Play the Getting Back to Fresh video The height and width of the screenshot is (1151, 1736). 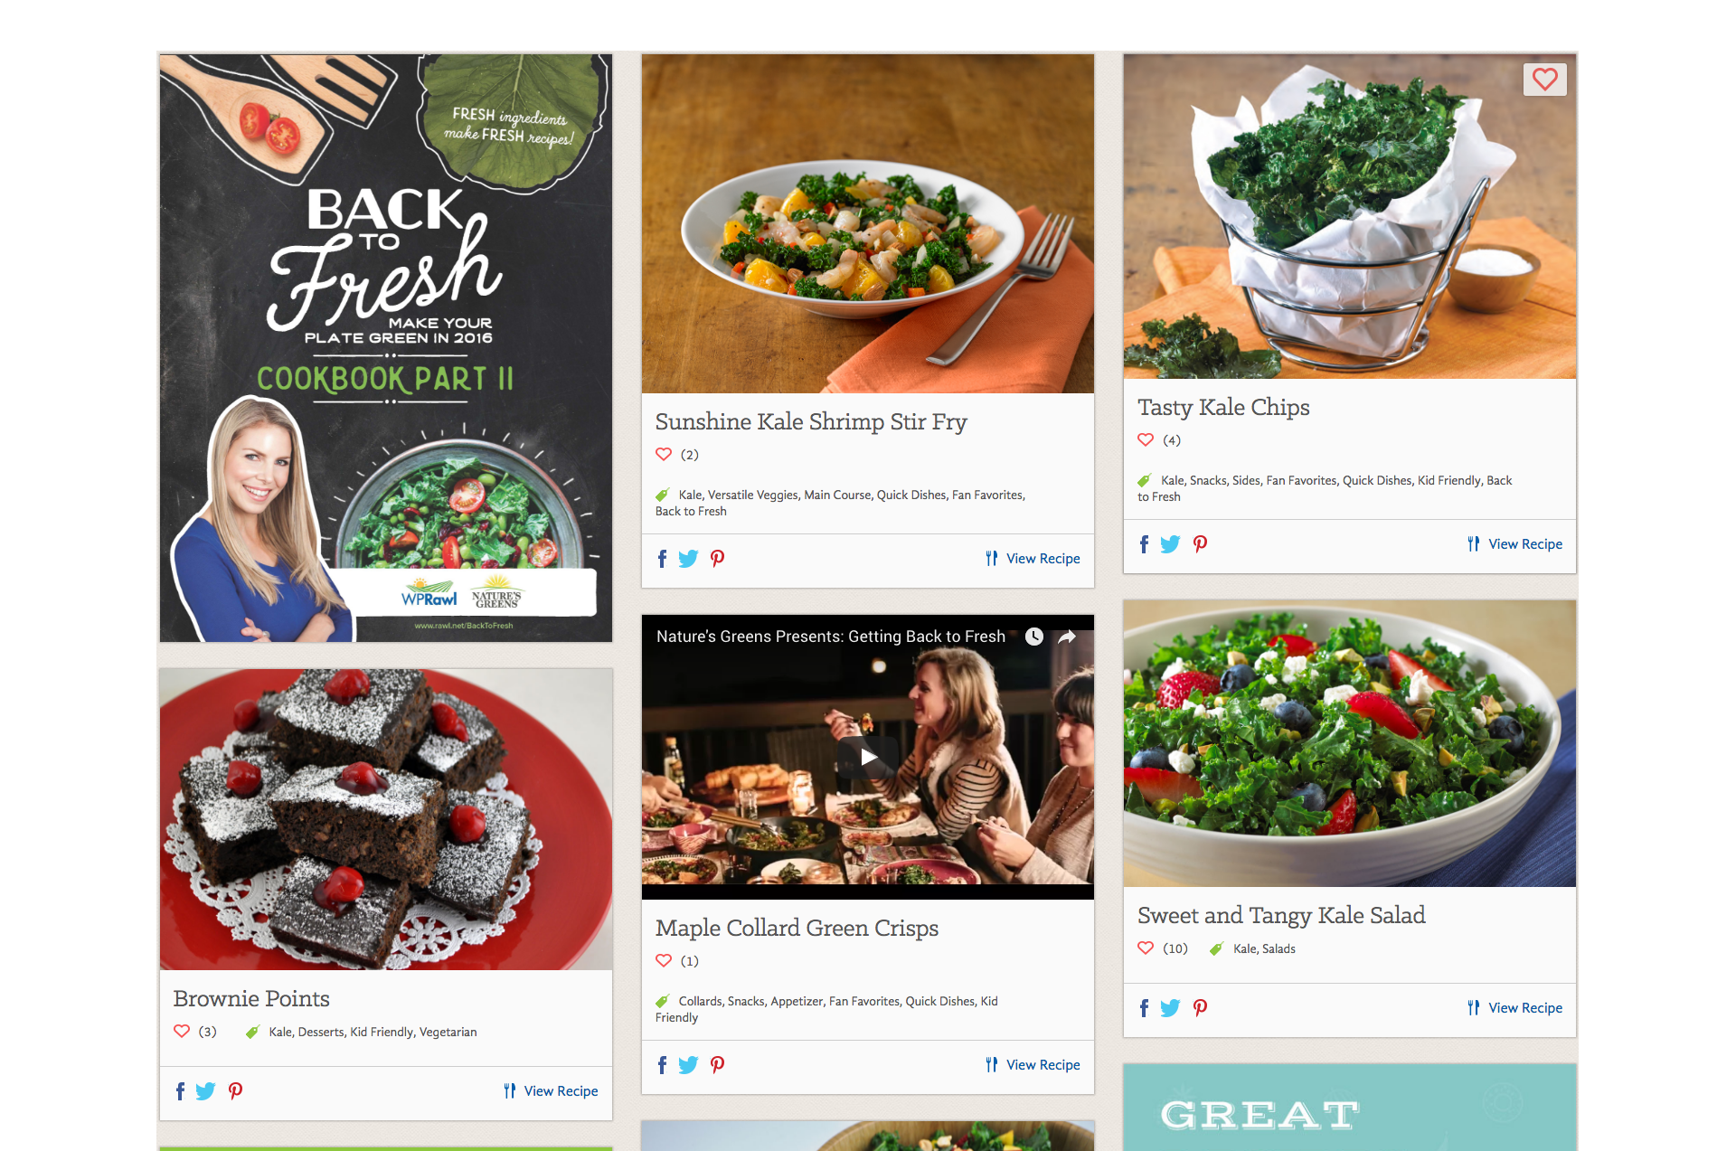tap(868, 757)
